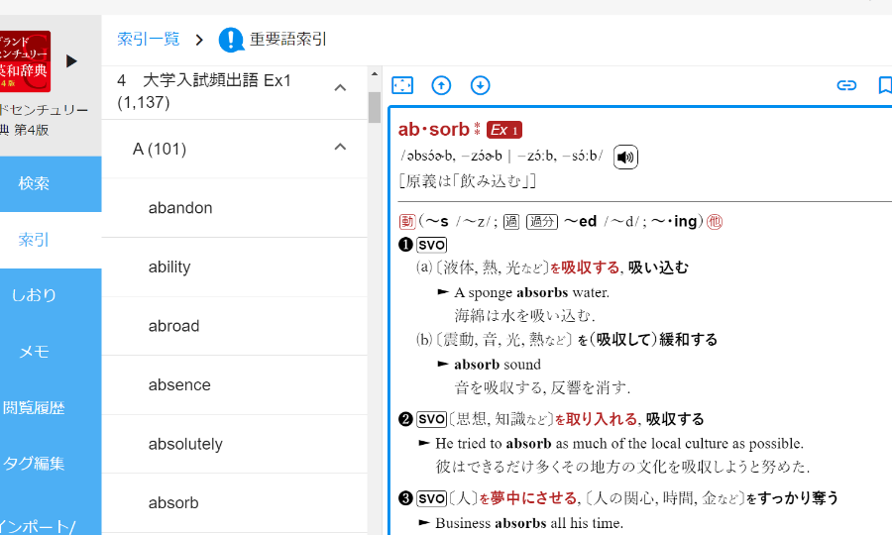Go to previous entry with up arrow icon

441,85
